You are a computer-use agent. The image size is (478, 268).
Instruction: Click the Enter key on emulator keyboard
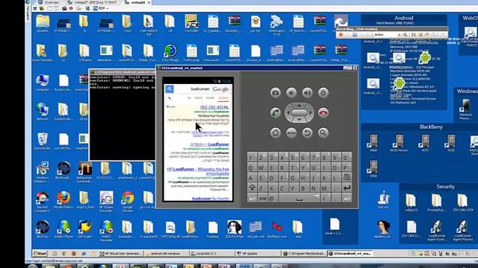tap(347, 188)
